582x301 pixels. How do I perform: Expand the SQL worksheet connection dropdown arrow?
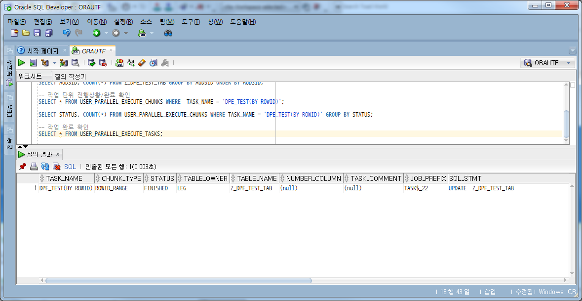[x=152, y=34]
